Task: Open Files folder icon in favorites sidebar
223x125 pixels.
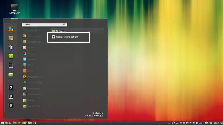Action: coord(11,75)
